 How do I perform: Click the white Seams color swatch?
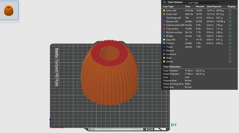(x=164, y=61)
